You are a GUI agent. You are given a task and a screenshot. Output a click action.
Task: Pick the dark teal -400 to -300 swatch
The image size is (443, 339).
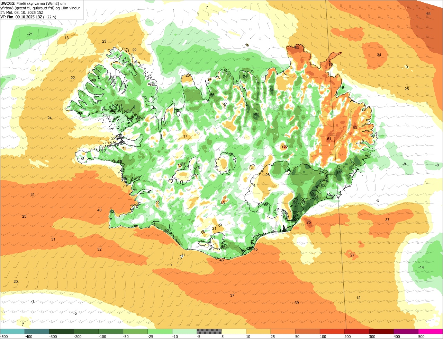pos(37,331)
